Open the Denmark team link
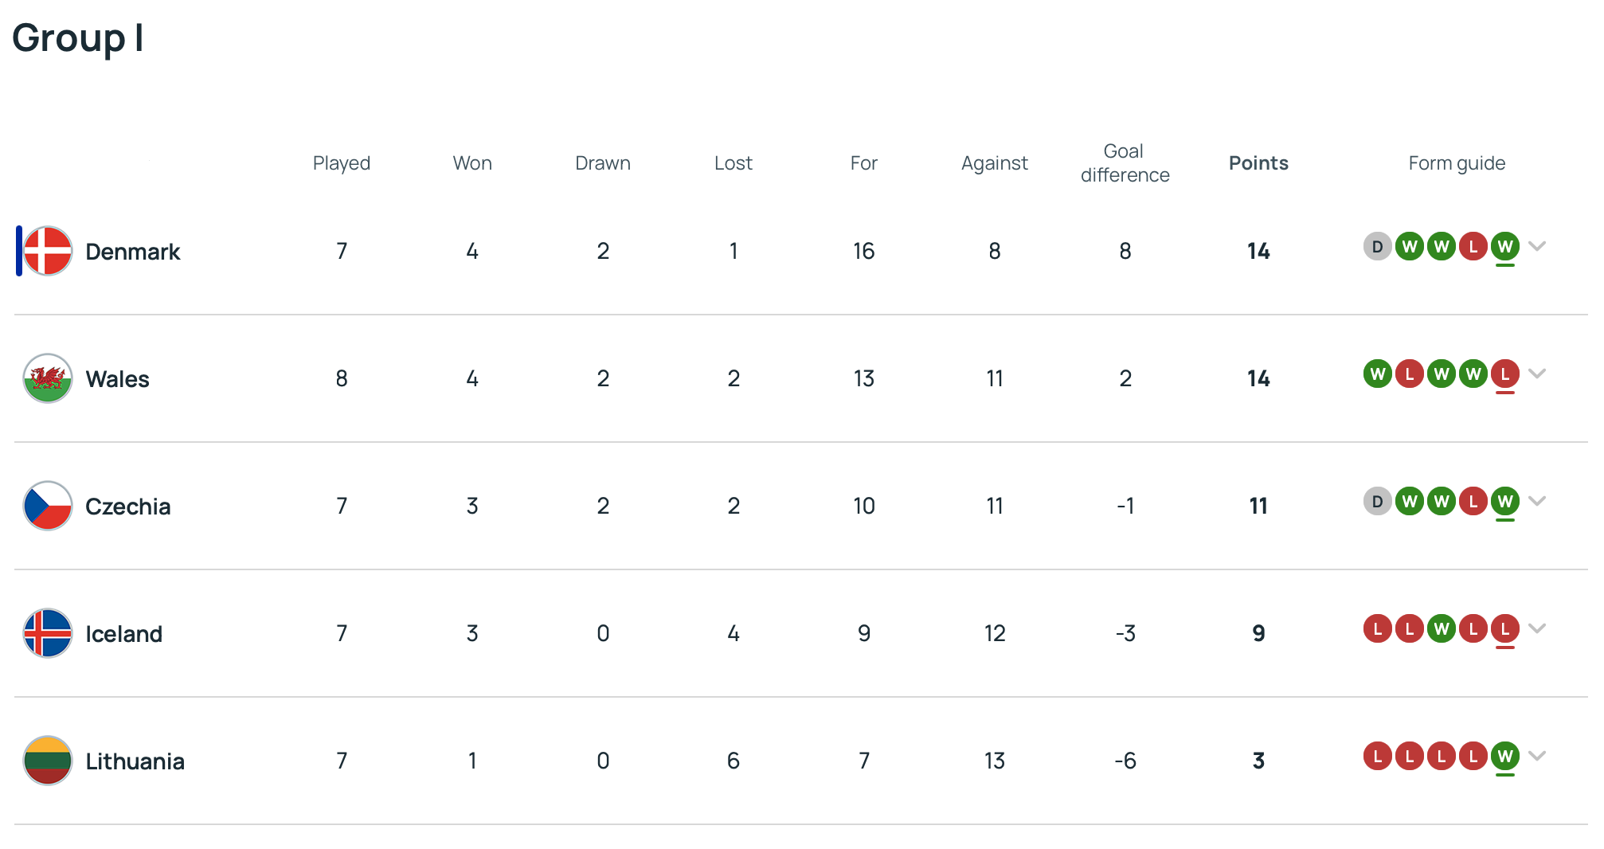1604x849 pixels. pyautogui.click(x=132, y=252)
